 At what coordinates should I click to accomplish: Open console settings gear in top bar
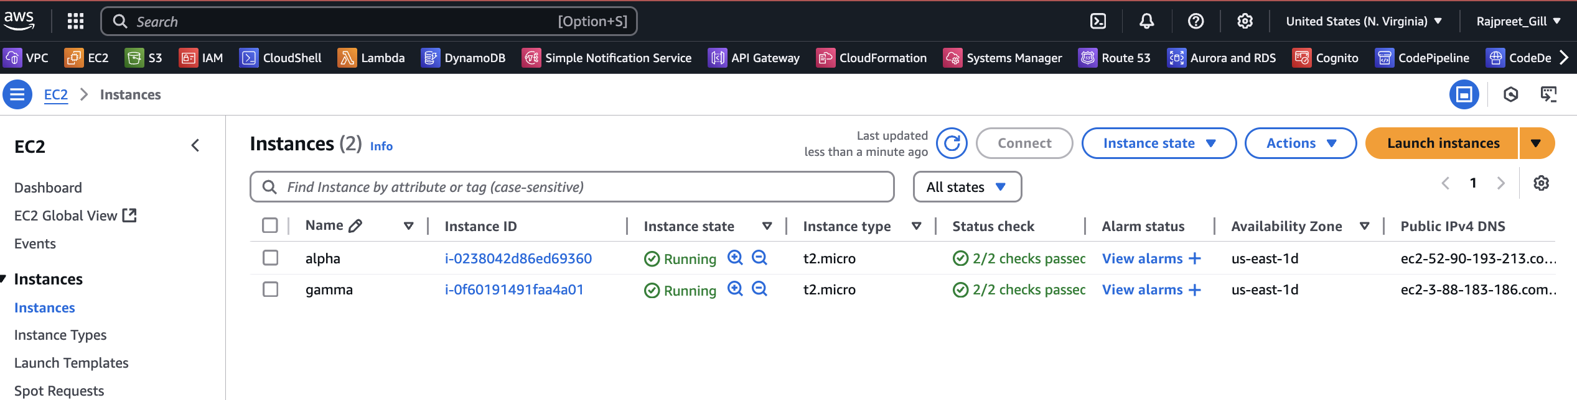[x=1245, y=21]
